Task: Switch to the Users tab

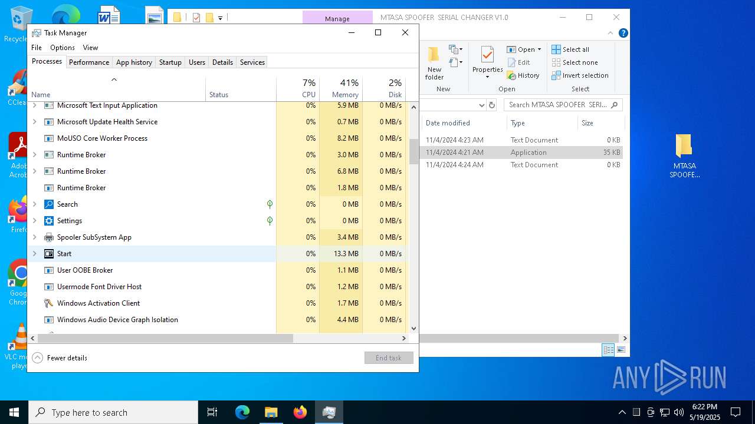Action: (x=197, y=62)
